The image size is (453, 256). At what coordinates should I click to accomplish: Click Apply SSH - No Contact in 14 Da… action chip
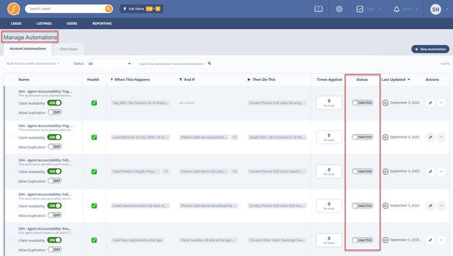pyautogui.click(x=277, y=137)
